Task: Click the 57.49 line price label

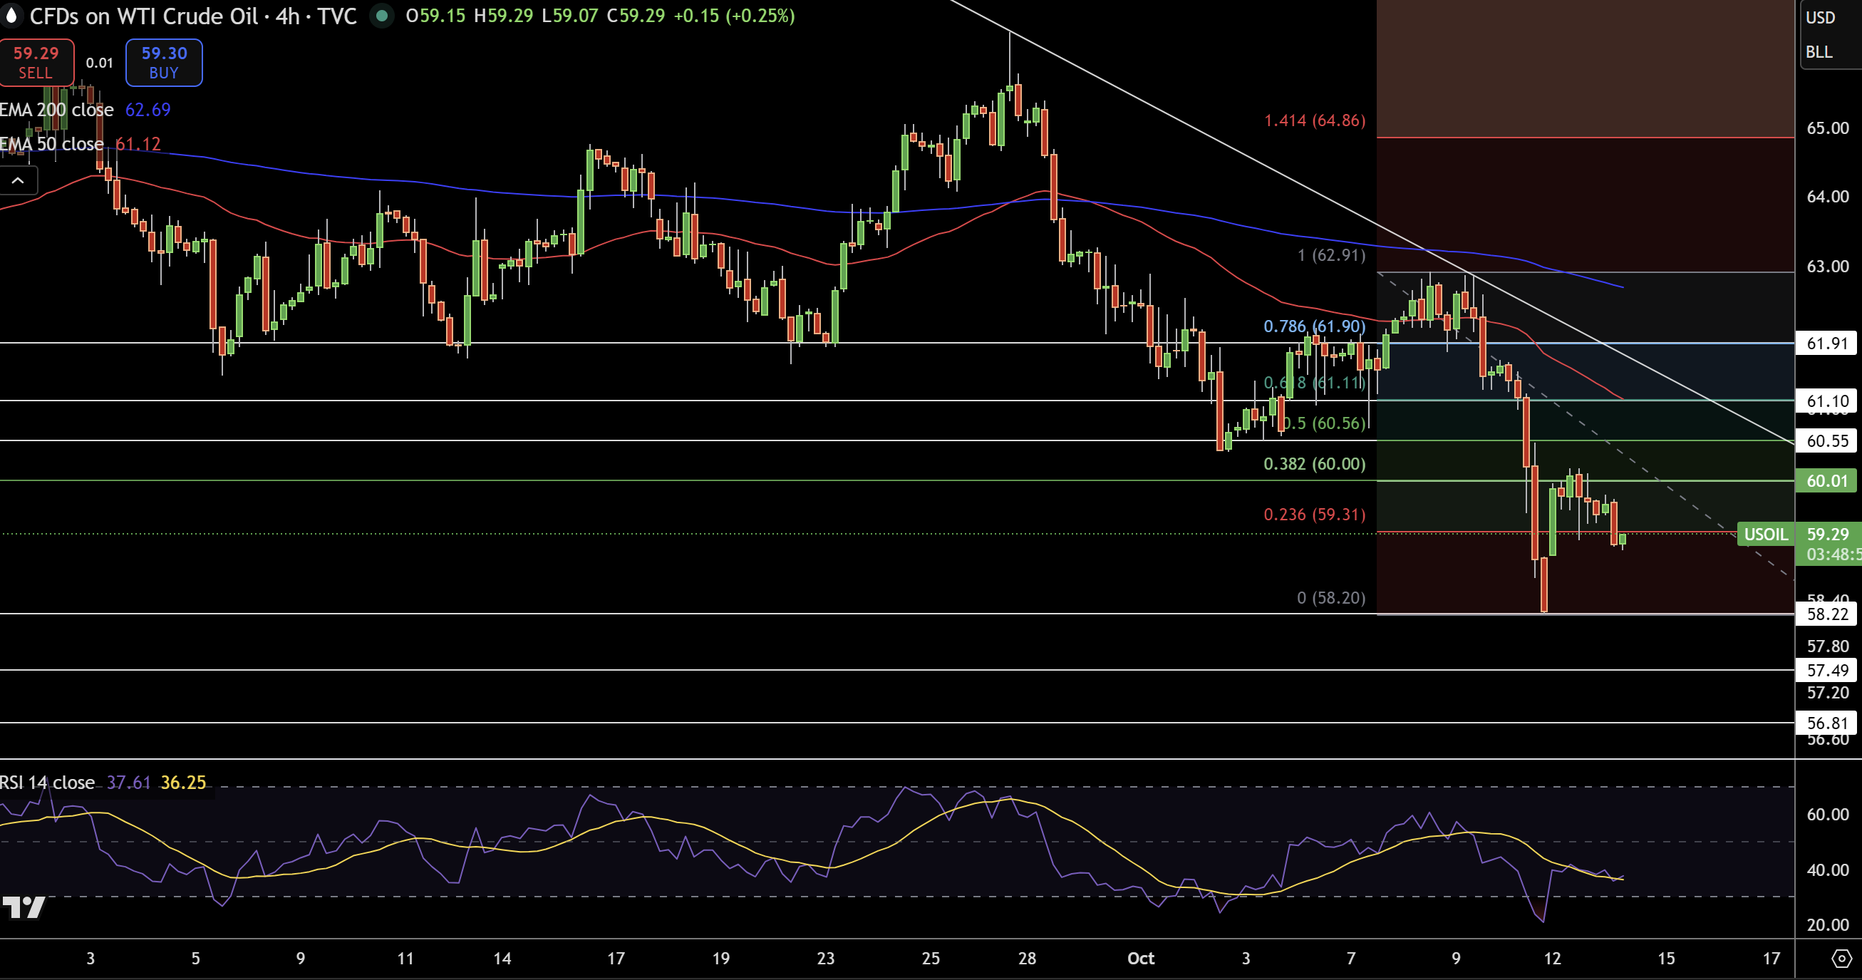Action: coord(1826,670)
